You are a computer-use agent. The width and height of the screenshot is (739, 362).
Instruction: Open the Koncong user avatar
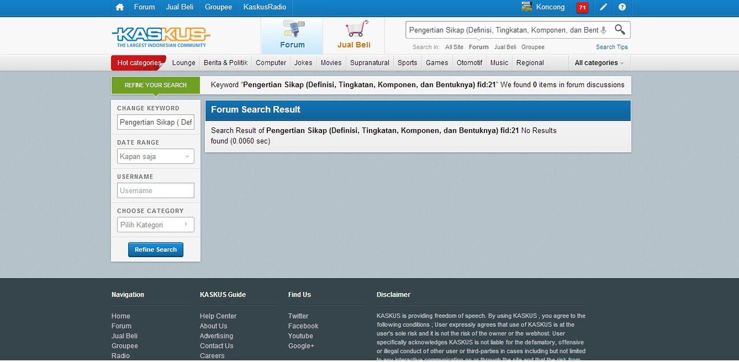pos(527,7)
